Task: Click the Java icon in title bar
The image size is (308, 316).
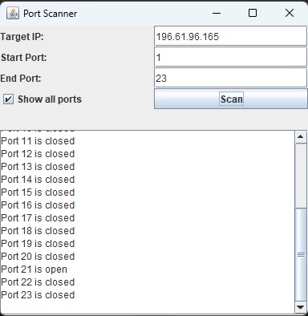Action: (13, 13)
